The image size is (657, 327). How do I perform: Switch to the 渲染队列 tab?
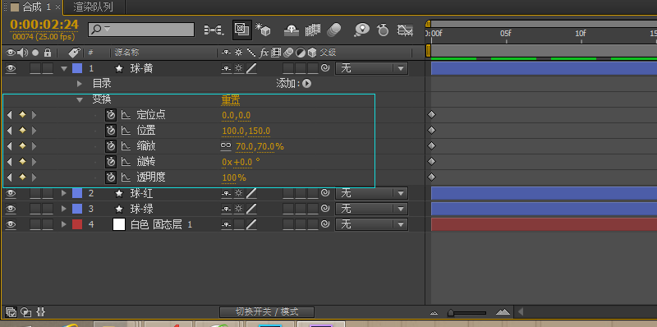tap(93, 7)
